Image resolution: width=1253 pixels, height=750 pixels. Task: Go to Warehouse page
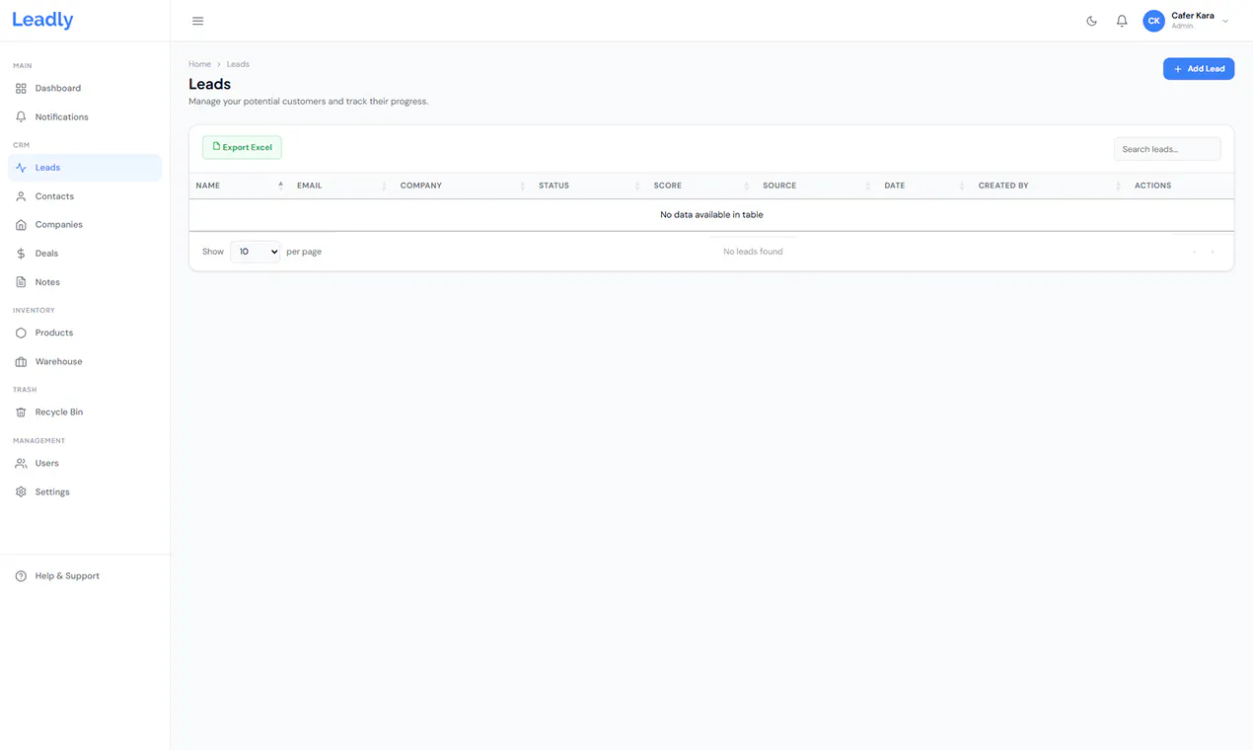click(x=85, y=362)
